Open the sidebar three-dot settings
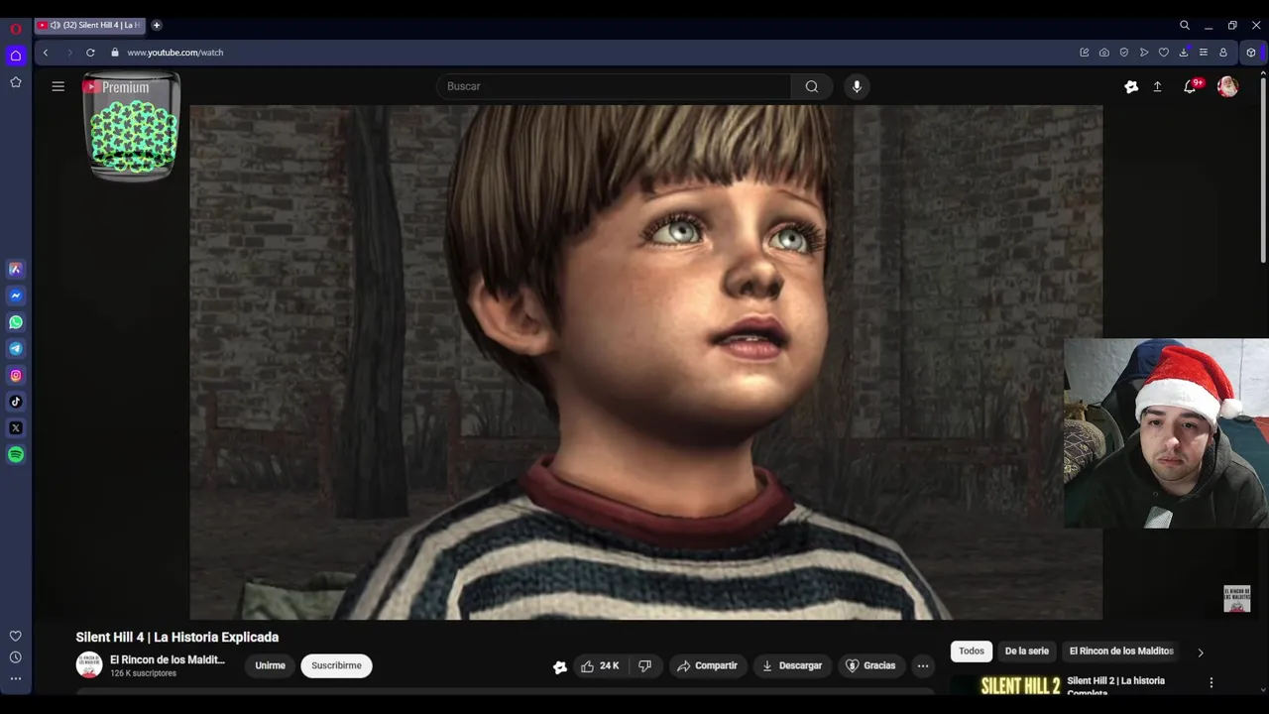1269x714 pixels. 16,678
